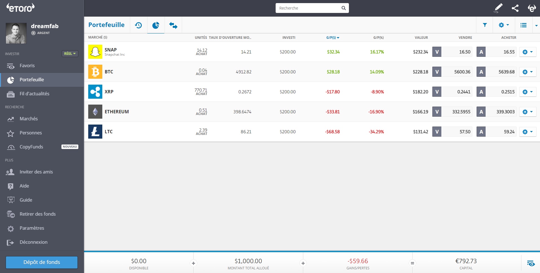540x273 pixels.
Task: Click the buy A button for XRP
Action: [481, 92]
